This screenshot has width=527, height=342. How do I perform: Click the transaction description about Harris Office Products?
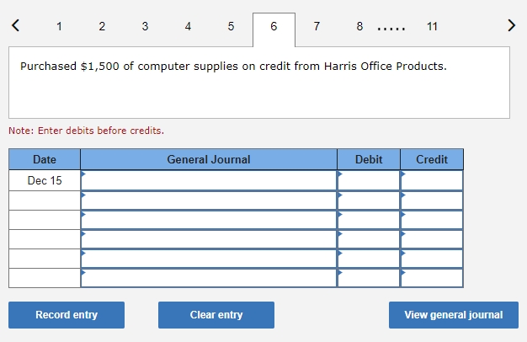click(x=233, y=67)
